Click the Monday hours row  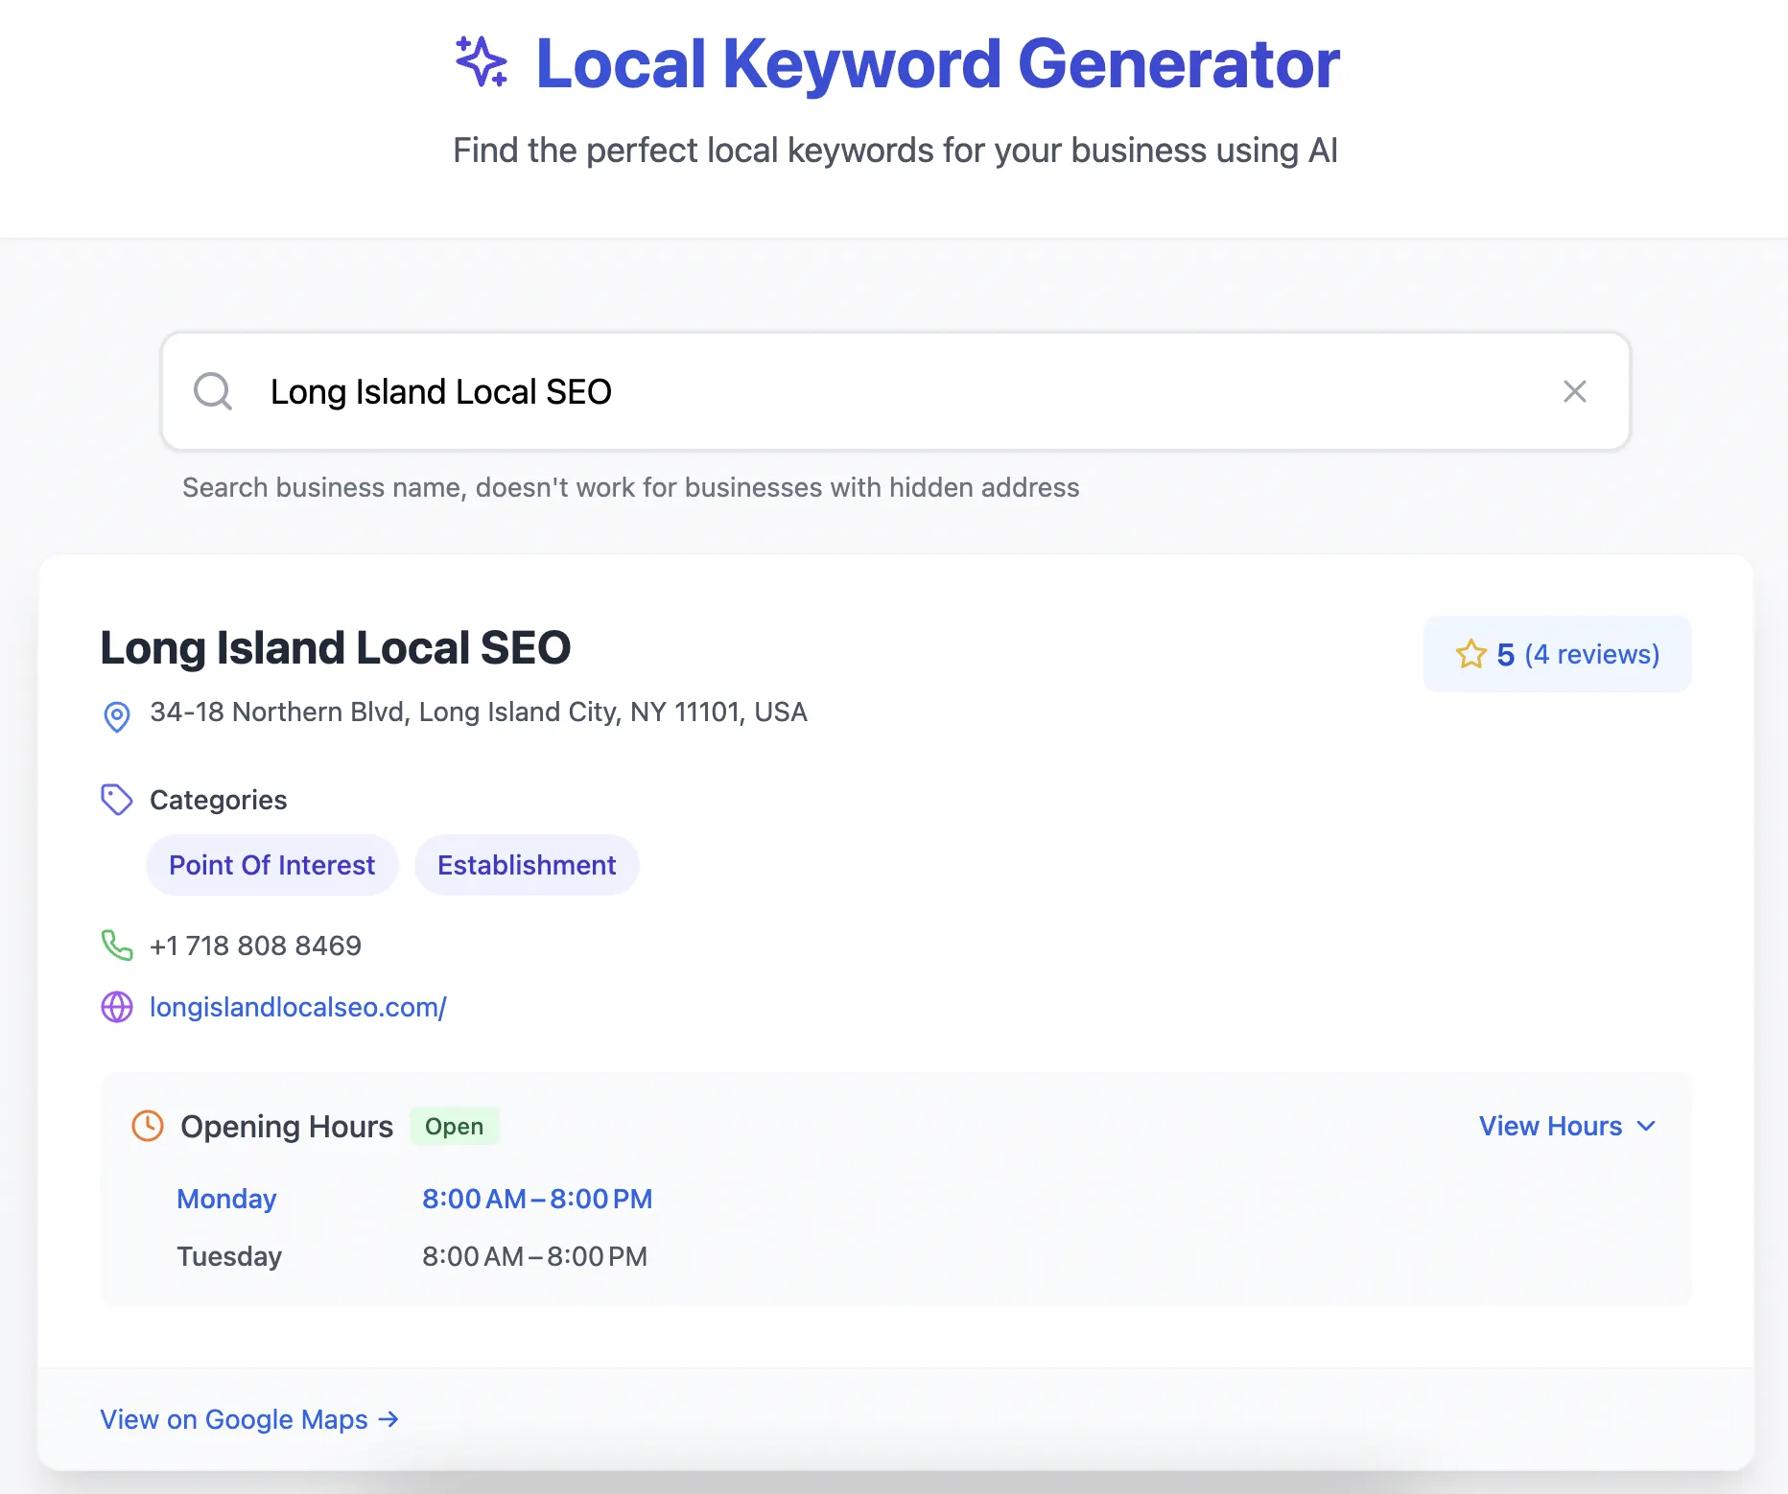[414, 1199]
